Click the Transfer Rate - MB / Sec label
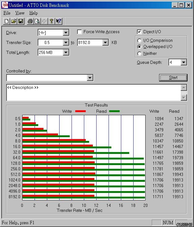Image resolution: width=194 pixels, height=227 pixels. (x=80, y=210)
